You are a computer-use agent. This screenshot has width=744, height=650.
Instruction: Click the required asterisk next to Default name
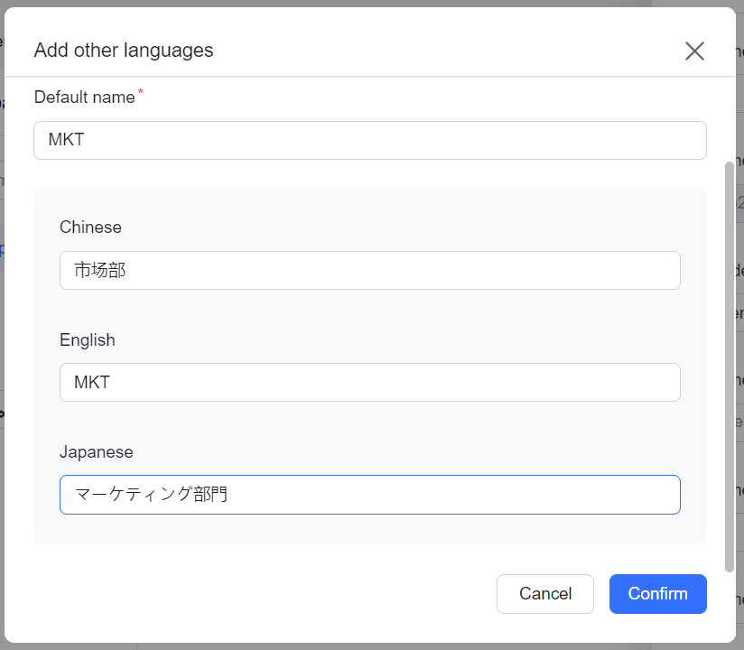141,90
